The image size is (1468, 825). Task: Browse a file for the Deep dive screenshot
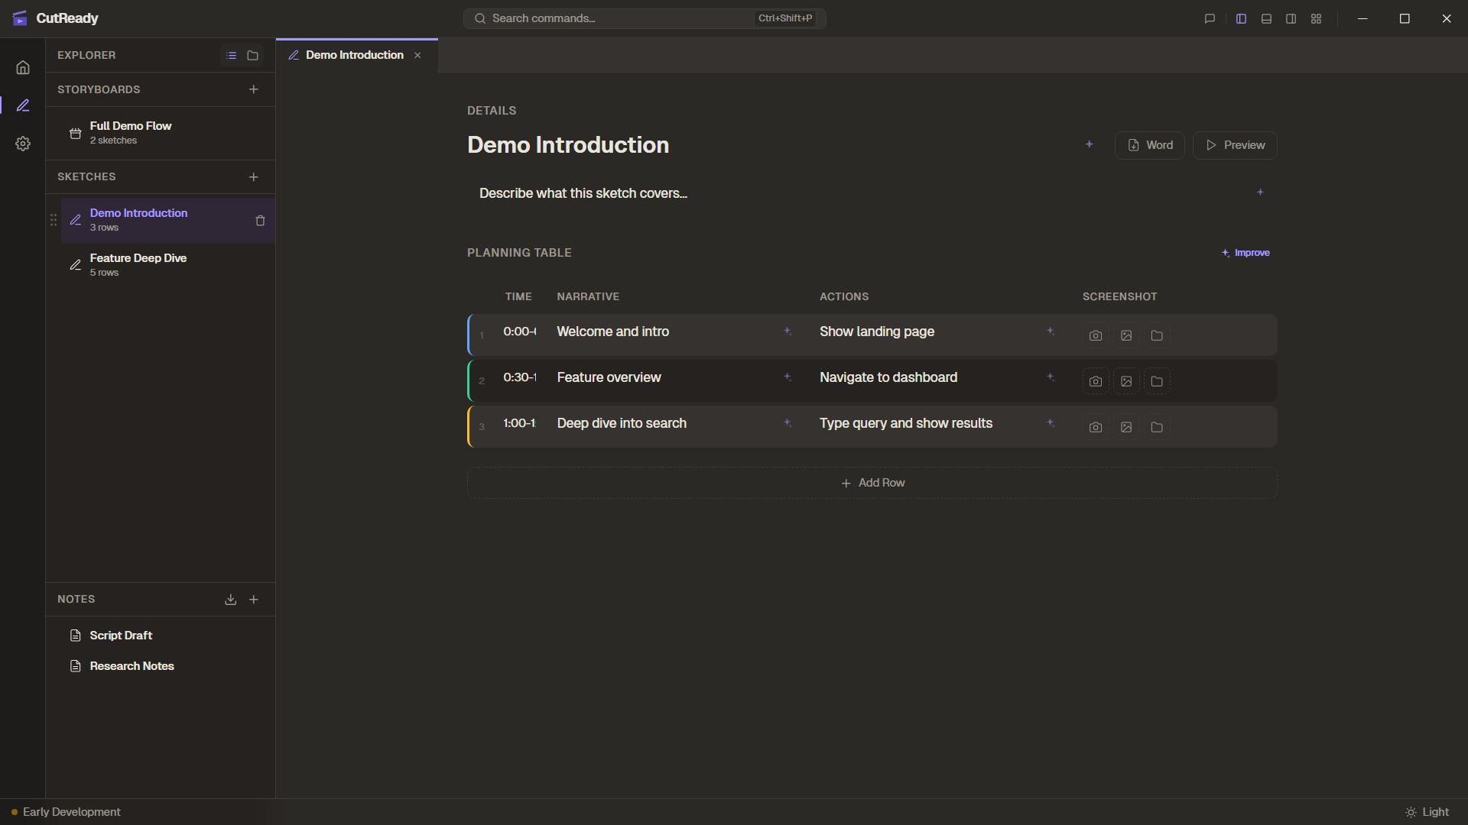1156,427
